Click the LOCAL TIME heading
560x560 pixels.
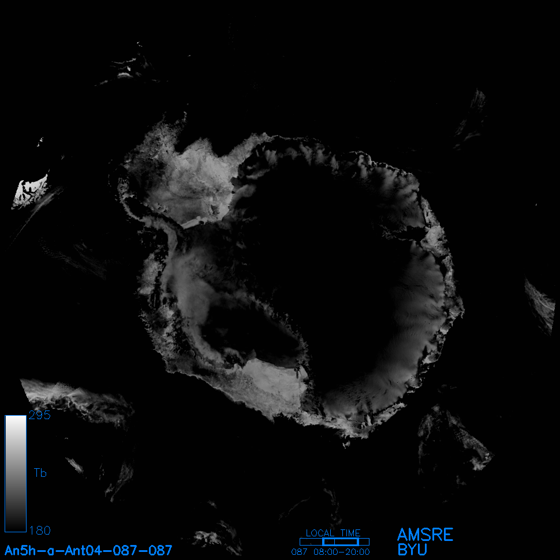tap(333, 533)
